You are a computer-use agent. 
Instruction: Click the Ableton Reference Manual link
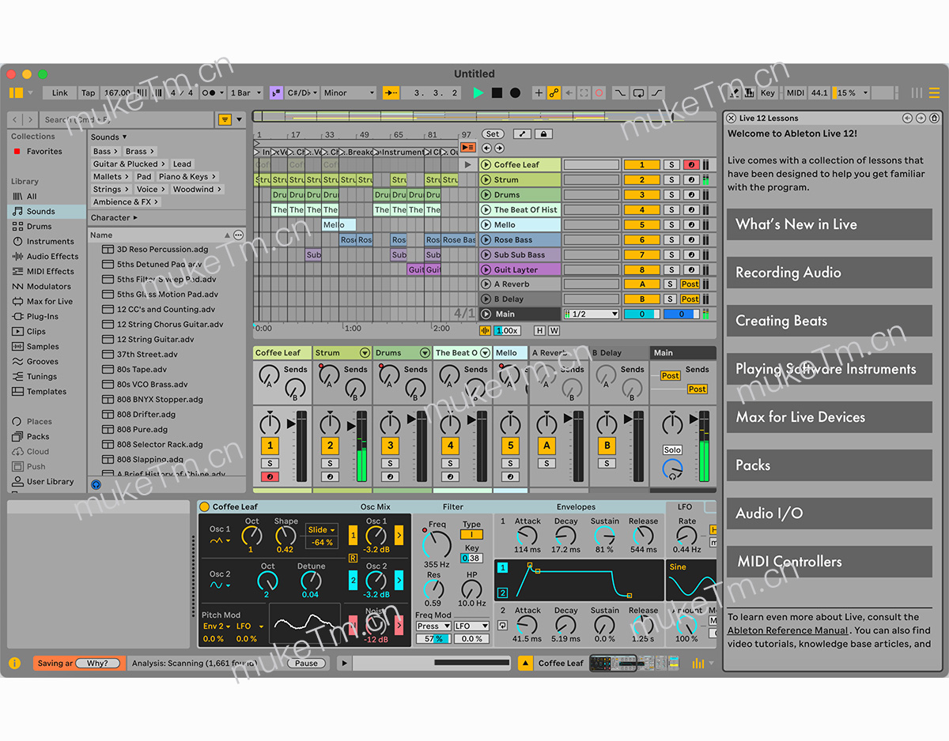click(788, 630)
